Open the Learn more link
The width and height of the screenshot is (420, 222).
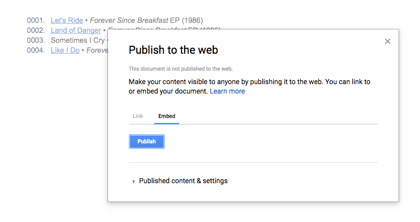click(227, 91)
